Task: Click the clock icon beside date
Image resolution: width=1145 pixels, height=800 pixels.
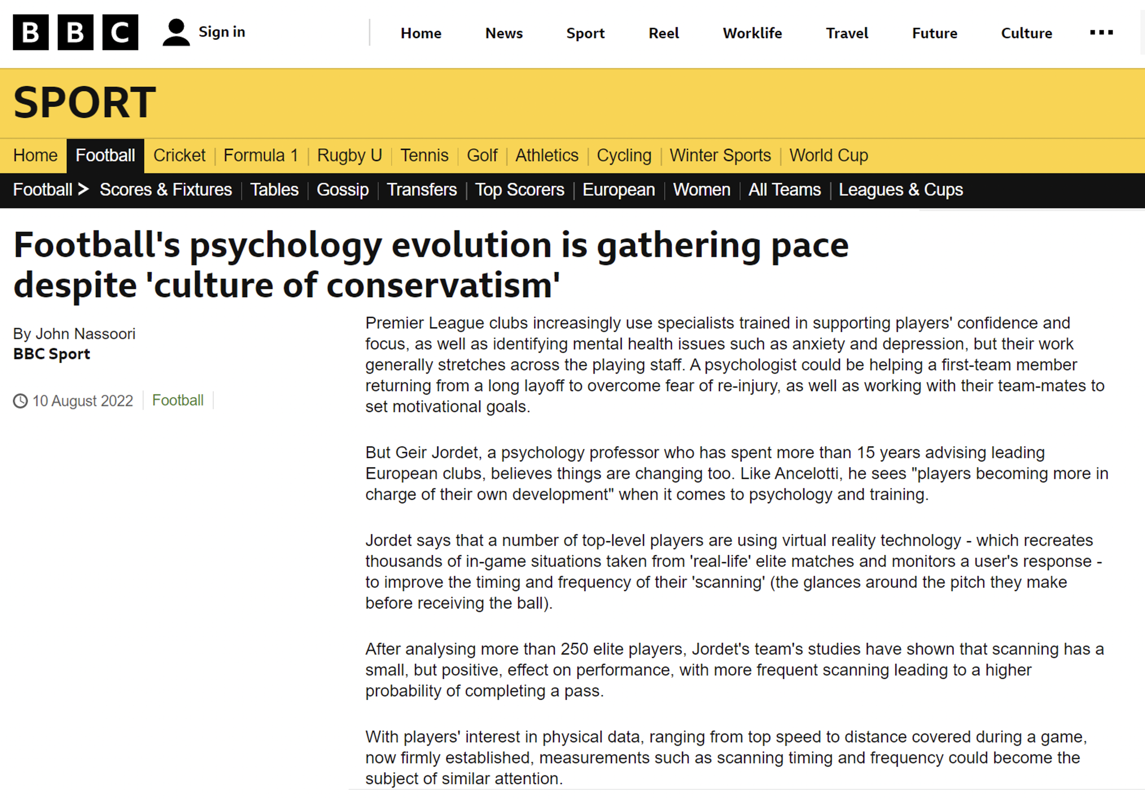Action: click(20, 401)
